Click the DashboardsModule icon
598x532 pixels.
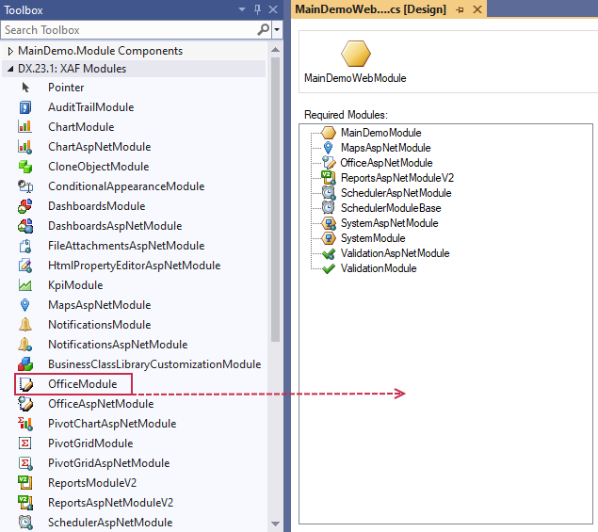point(25,206)
